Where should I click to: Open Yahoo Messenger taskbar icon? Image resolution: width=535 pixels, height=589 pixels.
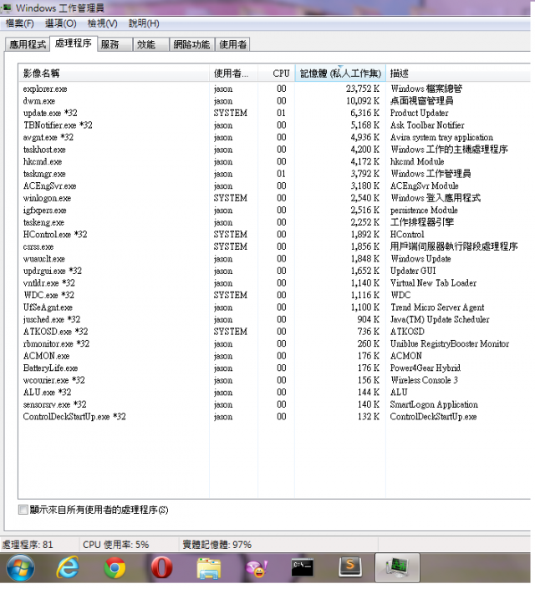[x=257, y=568]
